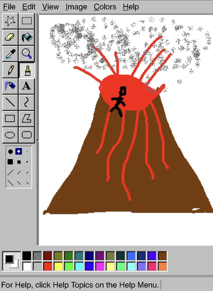213x291 pixels.
Task: Select the pale yellow color swatch
Action: tap(111, 266)
